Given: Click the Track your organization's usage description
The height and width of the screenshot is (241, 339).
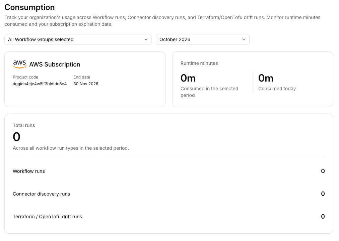Looking at the screenshot, I should point(162,21).
